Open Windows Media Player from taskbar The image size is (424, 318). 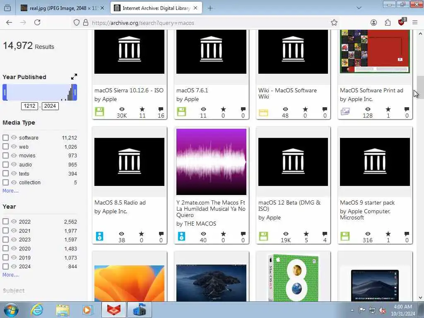pyautogui.click(x=88, y=310)
